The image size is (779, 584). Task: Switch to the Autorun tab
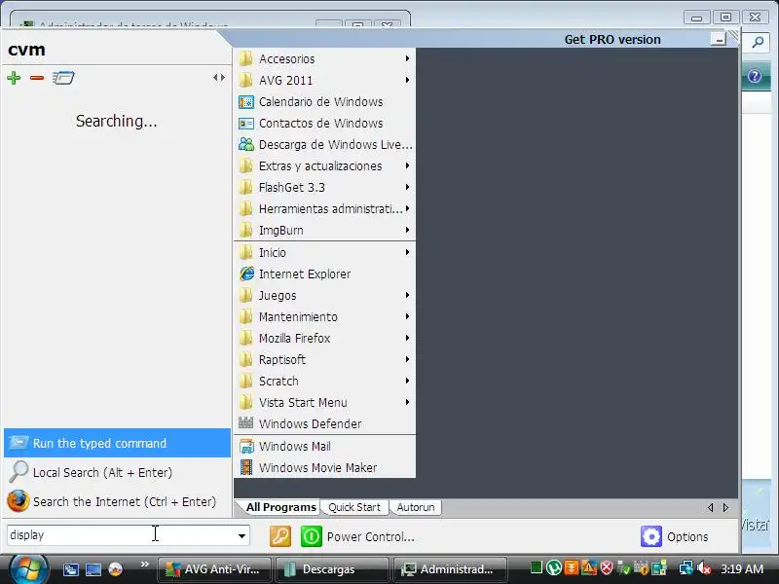click(x=416, y=507)
